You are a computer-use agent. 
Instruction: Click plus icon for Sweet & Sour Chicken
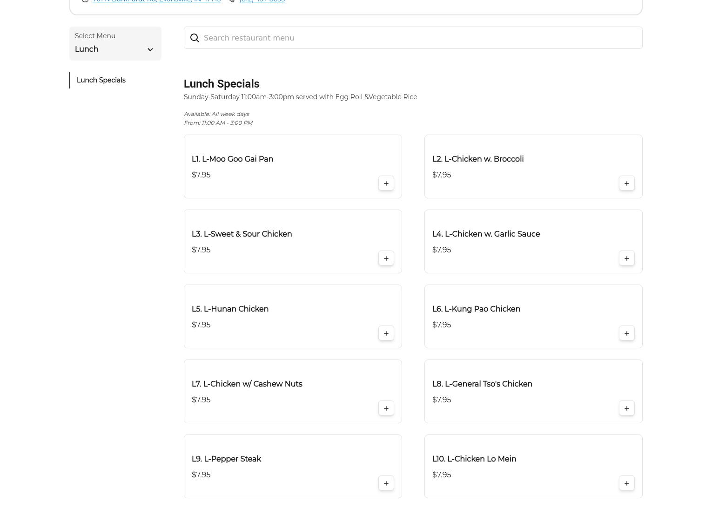click(386, 258)
